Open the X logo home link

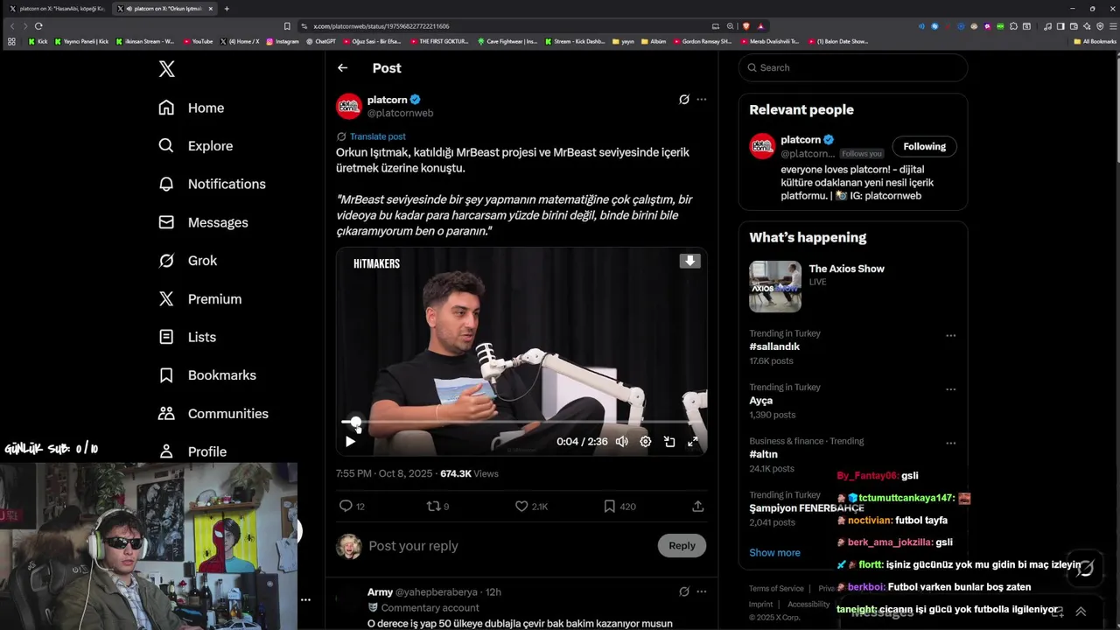[166, 69]
